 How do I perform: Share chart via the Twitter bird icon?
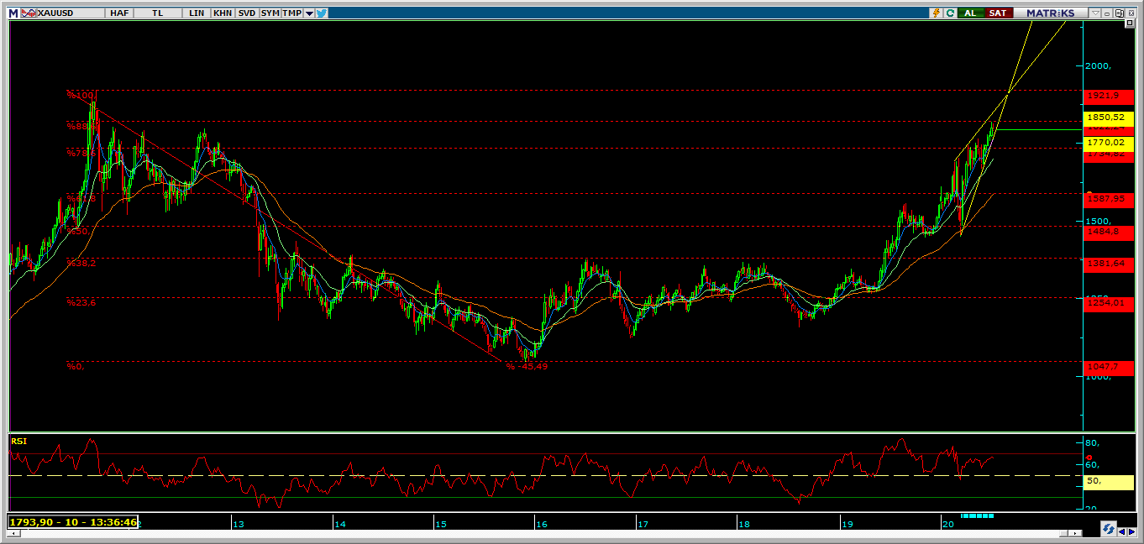click(x=322, y=13)
